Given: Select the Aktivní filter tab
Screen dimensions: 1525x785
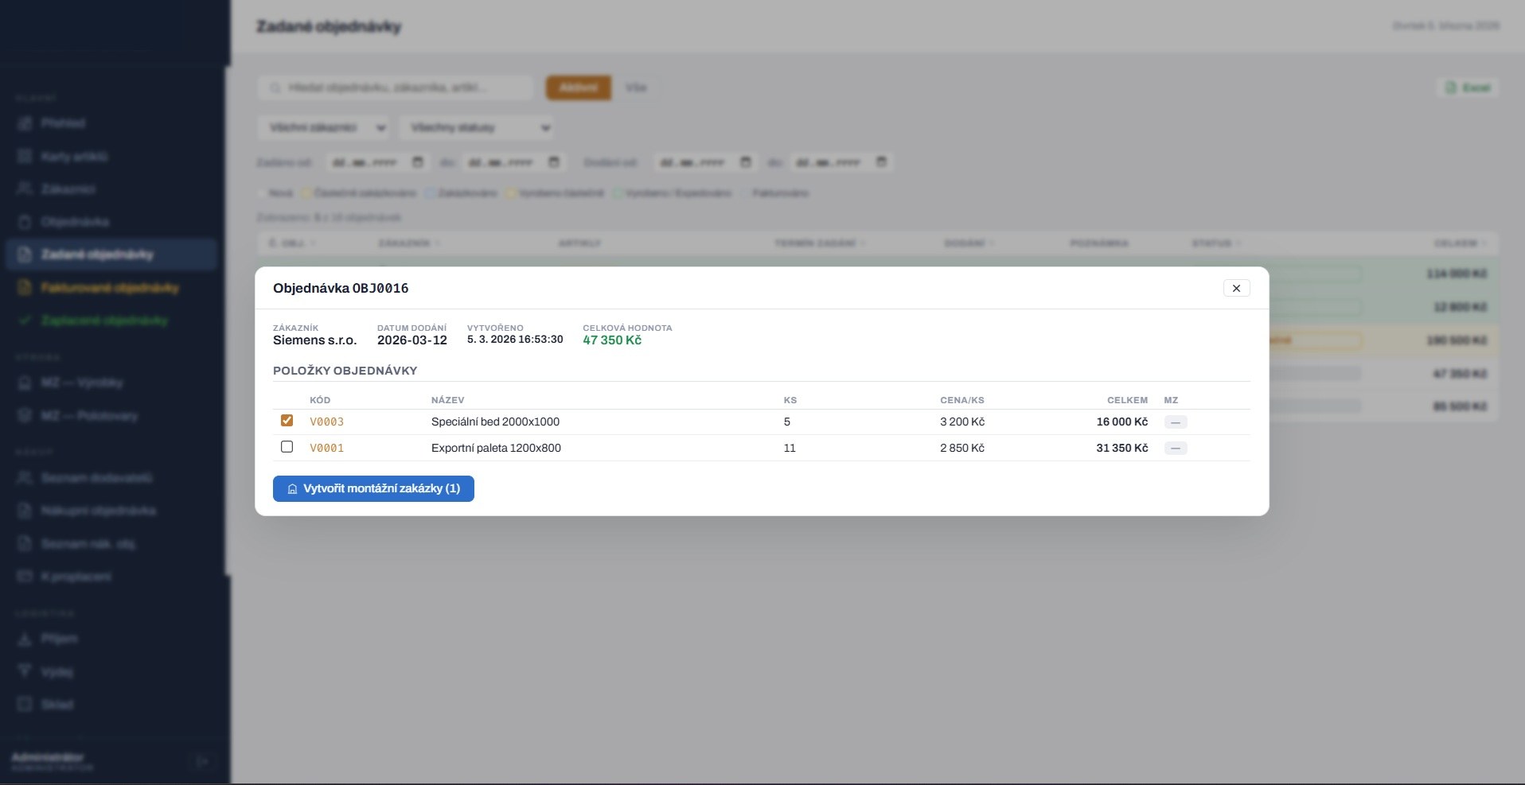Looking at the screenshot, I should 578,87.
